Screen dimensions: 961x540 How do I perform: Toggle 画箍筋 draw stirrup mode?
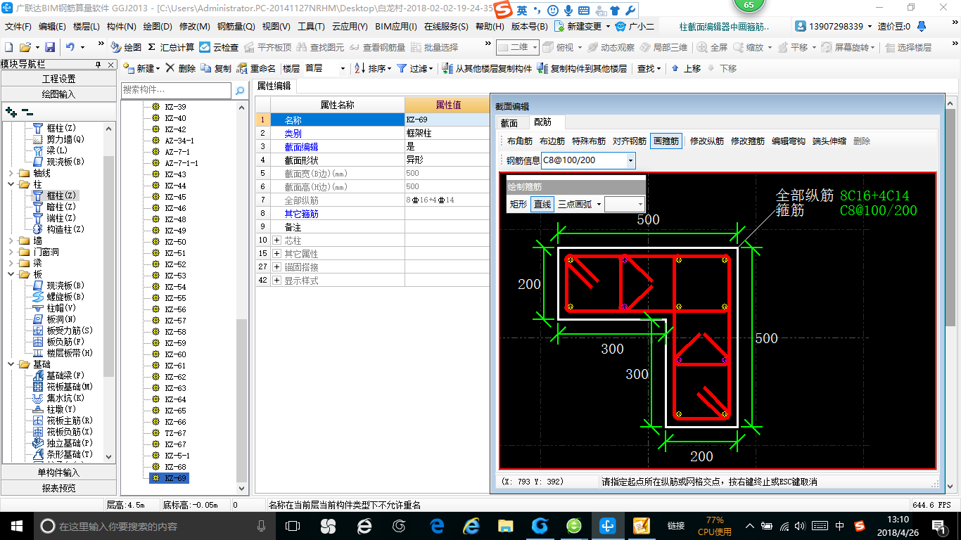click(666, 141)
